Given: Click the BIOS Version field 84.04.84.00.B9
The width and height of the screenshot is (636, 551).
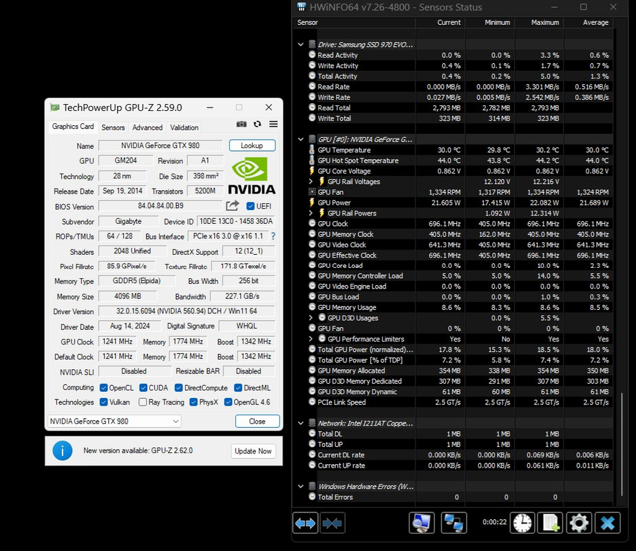Looking at the screenshot, I should click(160, 206).
